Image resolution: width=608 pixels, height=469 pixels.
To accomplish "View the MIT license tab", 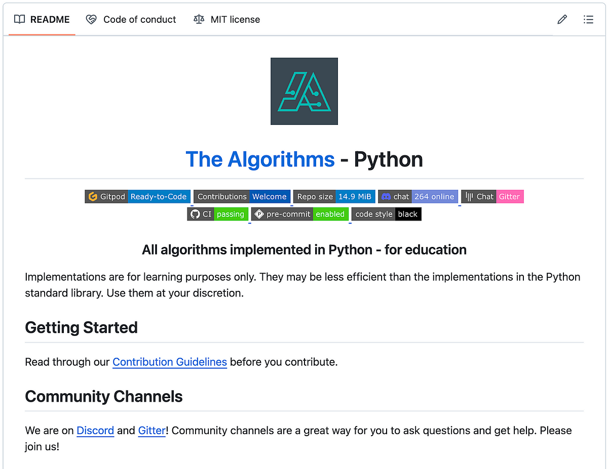I will coord(235,19).
